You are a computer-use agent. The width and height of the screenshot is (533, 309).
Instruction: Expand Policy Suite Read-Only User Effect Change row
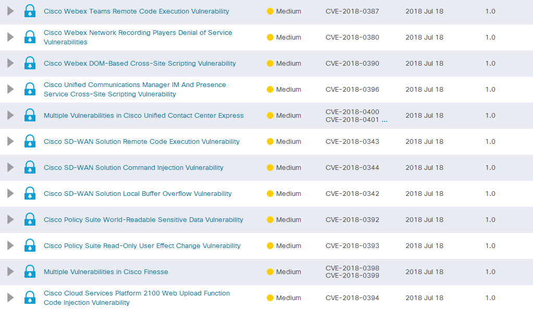click(x=10, y=246)
